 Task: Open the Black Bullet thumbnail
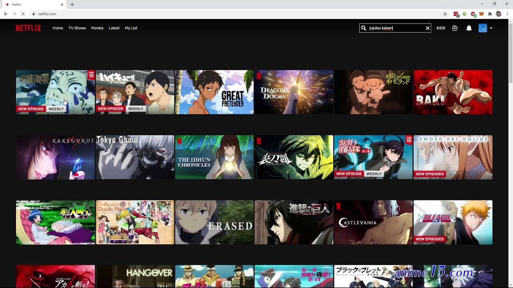click(373, 276)
